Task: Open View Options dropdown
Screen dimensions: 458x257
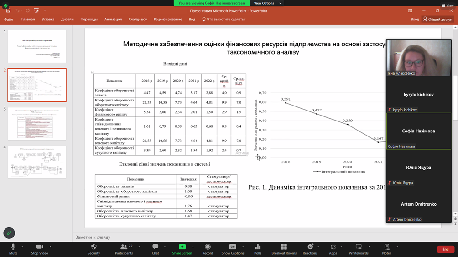Action: point(267,3)
